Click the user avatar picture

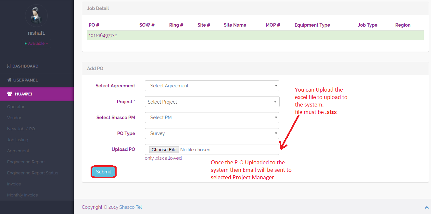point(36,15)
